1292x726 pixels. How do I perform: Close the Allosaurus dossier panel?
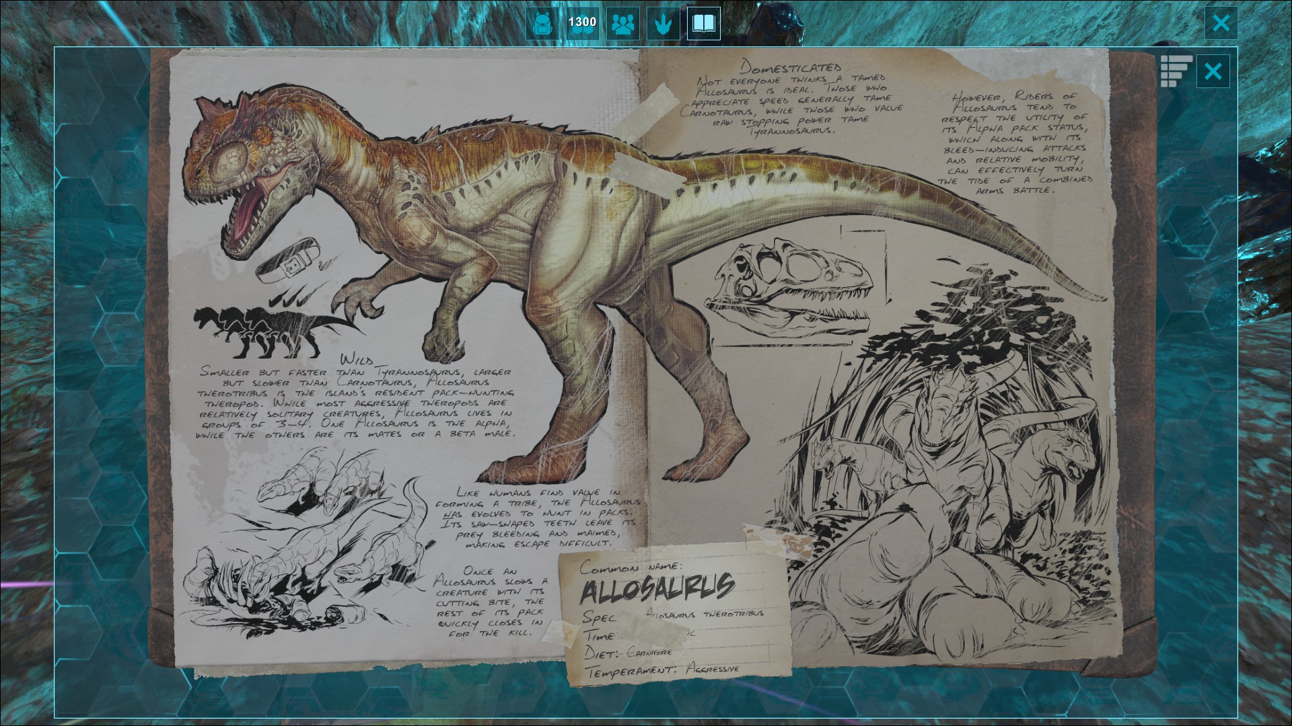click(1213, 71)
